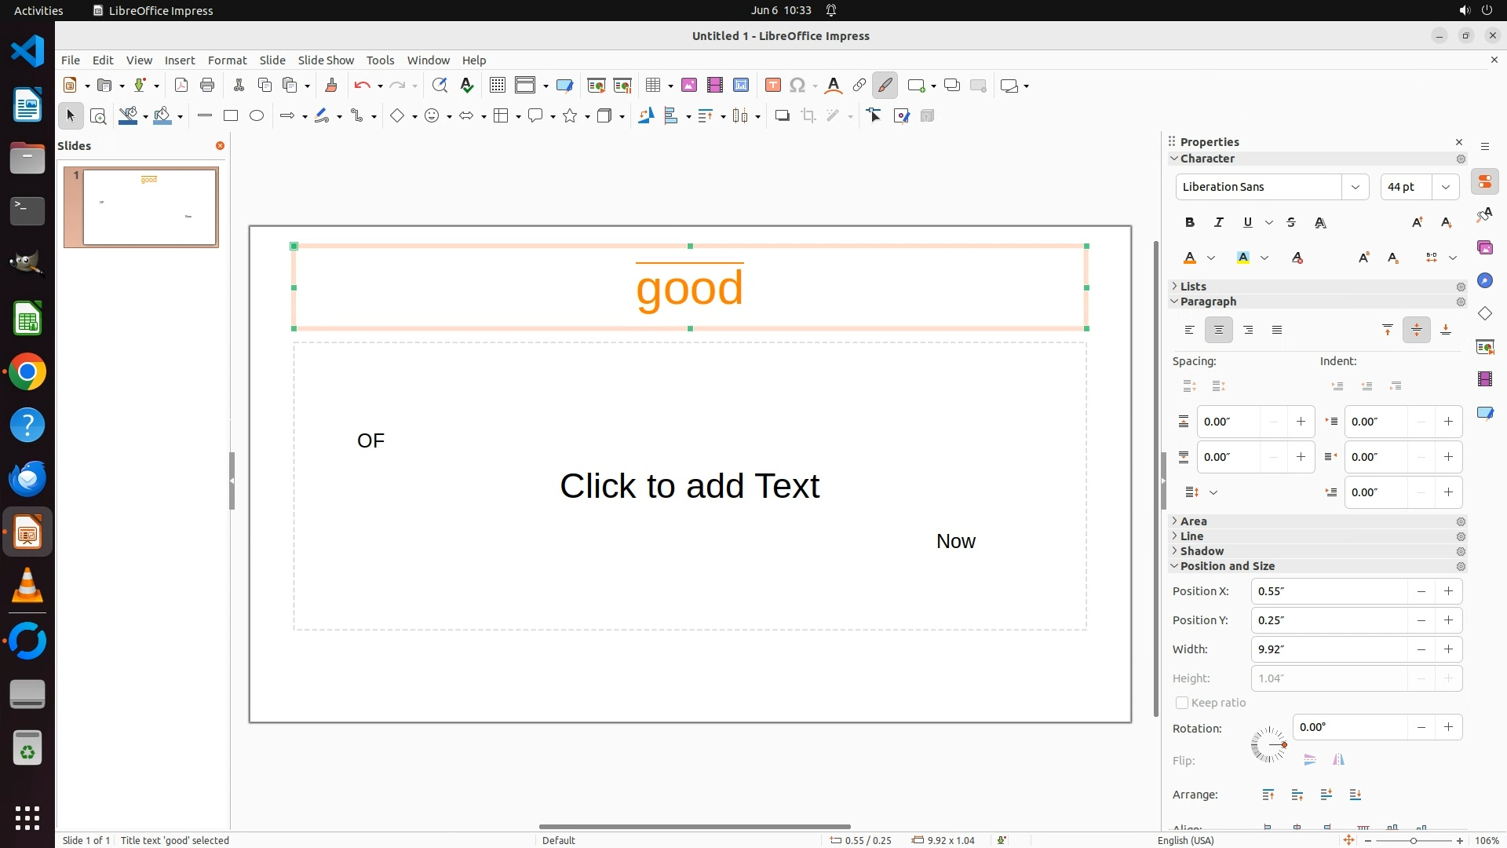Click the Insert Table icon
Image resolution: width=1507 pixels, height=848 pixels.
pos(652,85)
